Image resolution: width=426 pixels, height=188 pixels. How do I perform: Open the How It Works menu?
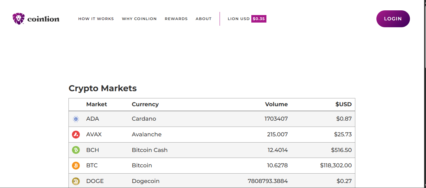pos(96,19)
